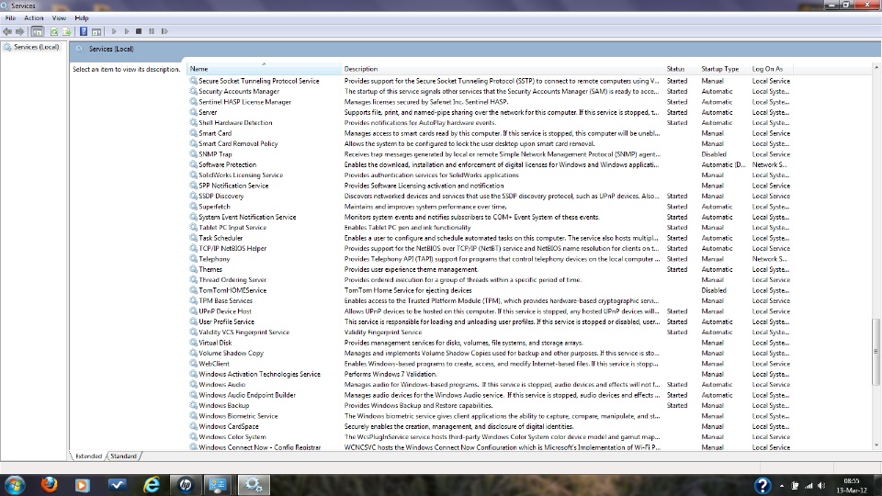Click the Restart Service icon

(x=164, y=31)
